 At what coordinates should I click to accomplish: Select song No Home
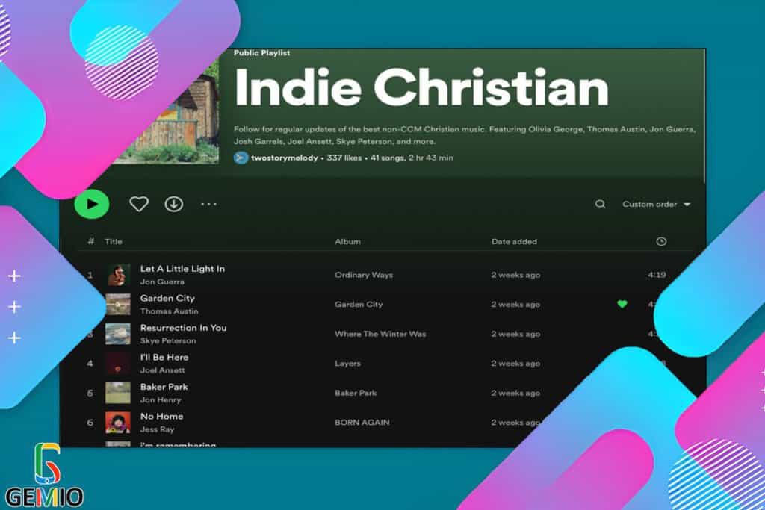pos(161,417)
